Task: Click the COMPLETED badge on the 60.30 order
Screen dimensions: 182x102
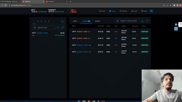Action: click(145, 38)
